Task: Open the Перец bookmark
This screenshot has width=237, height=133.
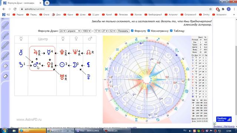Action: (31, 15)
